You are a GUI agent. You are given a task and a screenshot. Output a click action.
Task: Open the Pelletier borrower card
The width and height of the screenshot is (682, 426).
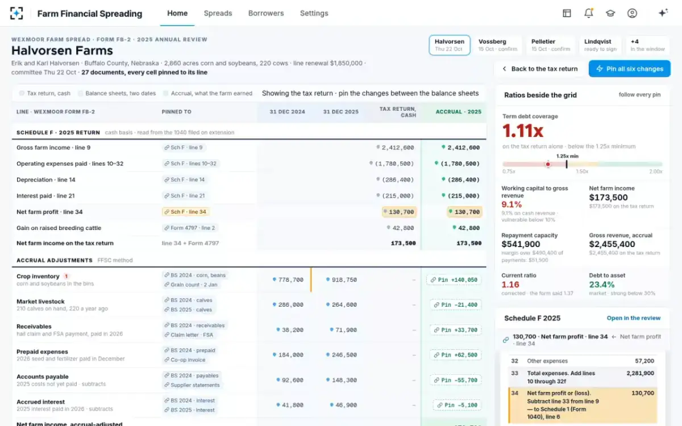pyautogui.click(x=551, y=45)
